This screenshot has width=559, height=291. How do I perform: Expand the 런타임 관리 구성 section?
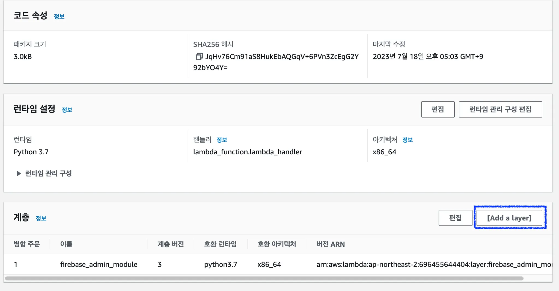[x=19, y=173]
